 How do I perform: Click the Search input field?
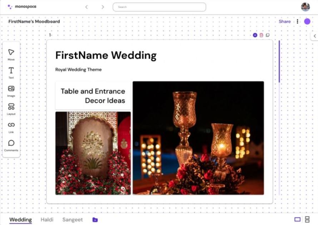coord(159,7)
